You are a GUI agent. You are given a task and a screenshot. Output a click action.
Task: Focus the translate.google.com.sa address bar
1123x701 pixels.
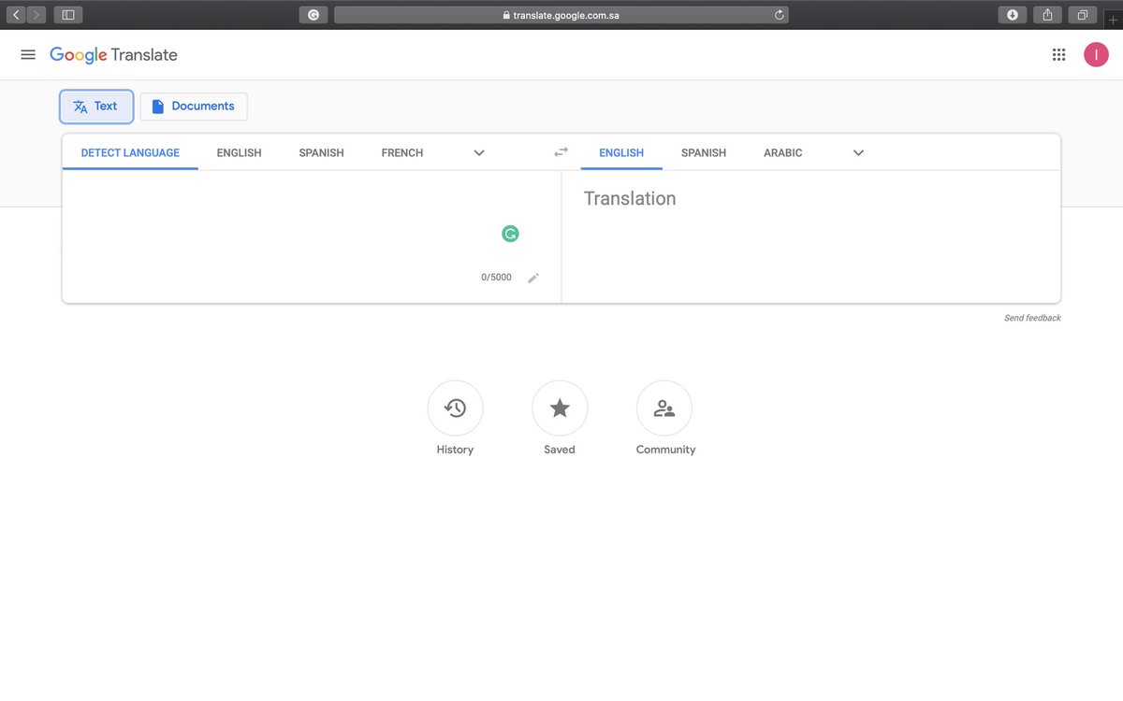tap(561, 15)
